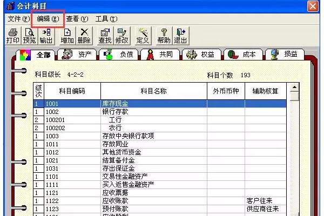Click the scrollbar up arrow in account list
The width and height of the screenshot is (324, 216).
pyautogui.click(x=294, y=87)
